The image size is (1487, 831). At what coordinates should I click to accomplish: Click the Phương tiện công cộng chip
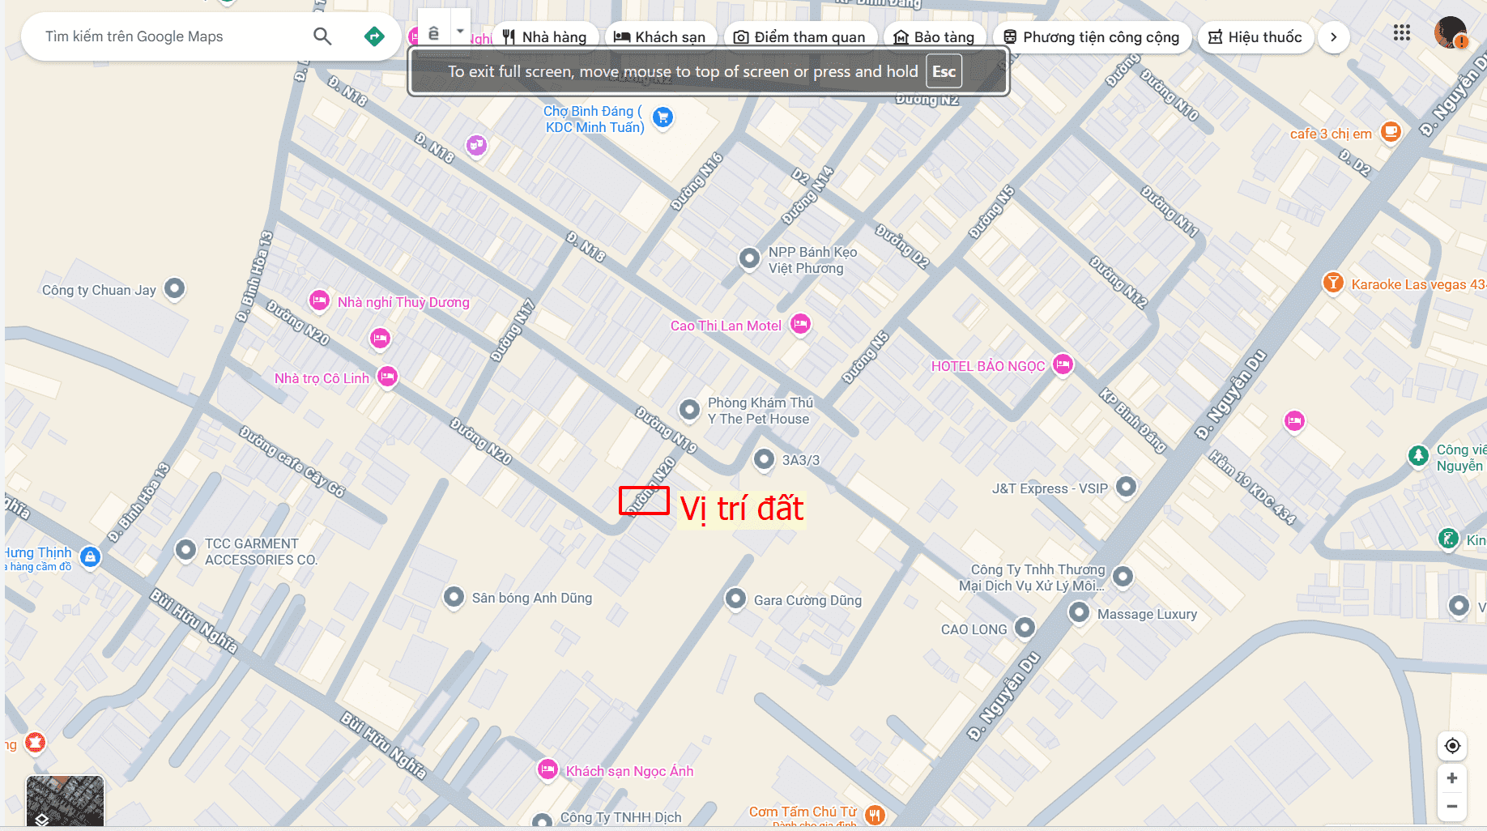[1092, 37]
